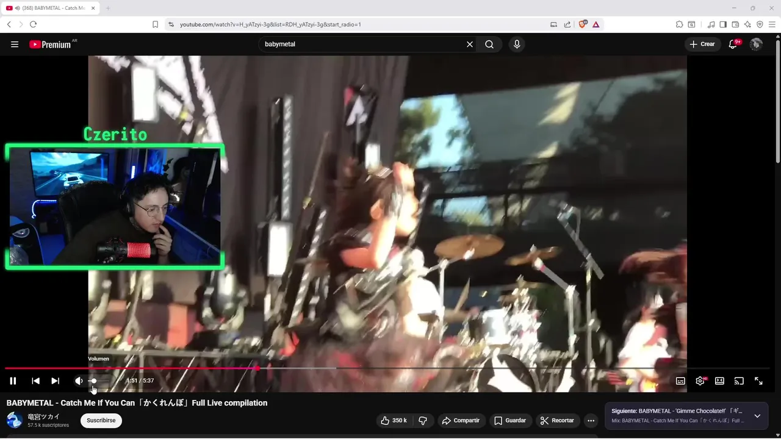Go forward in browser history
Image resolution: width=781 pixels, height=439 pixels.
coord(21,24)
